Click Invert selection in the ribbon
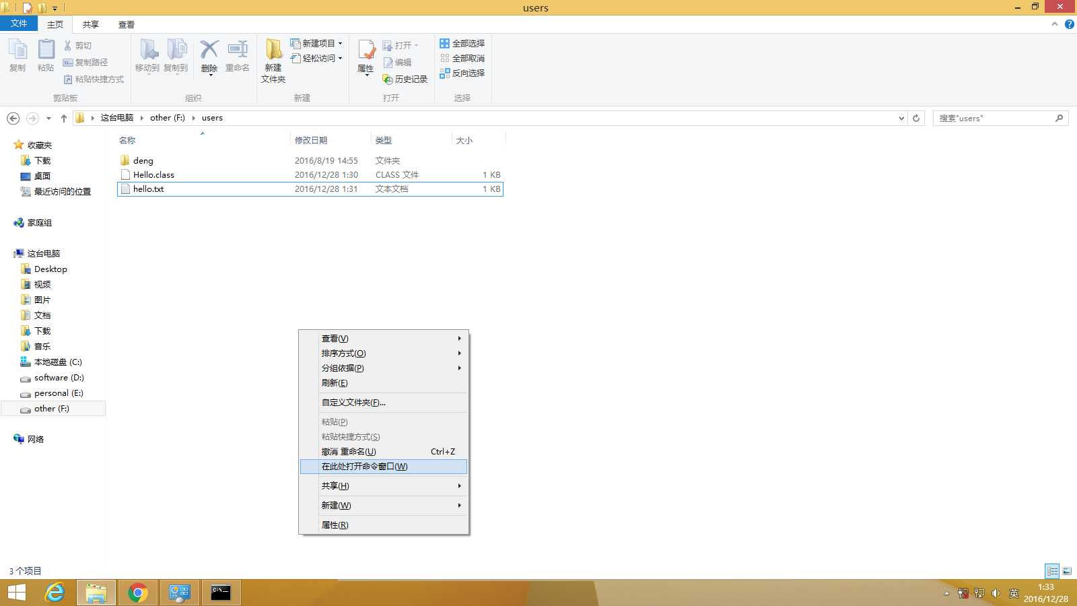 click(462, 73)
